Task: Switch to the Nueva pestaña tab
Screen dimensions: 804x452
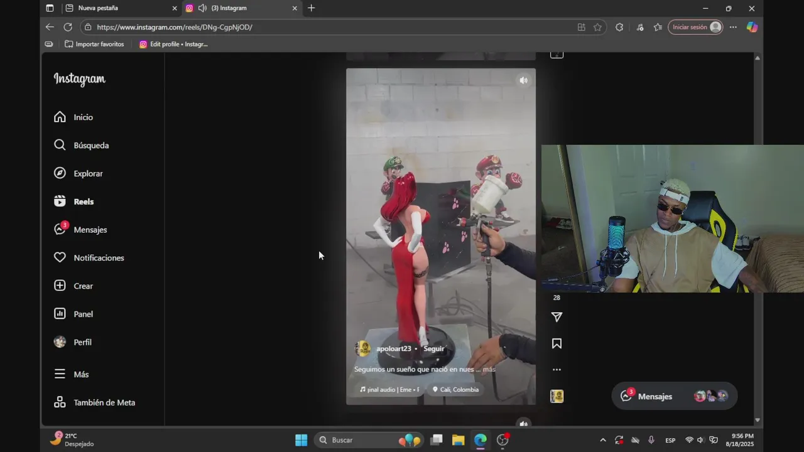Action: (x=121, y=8)
